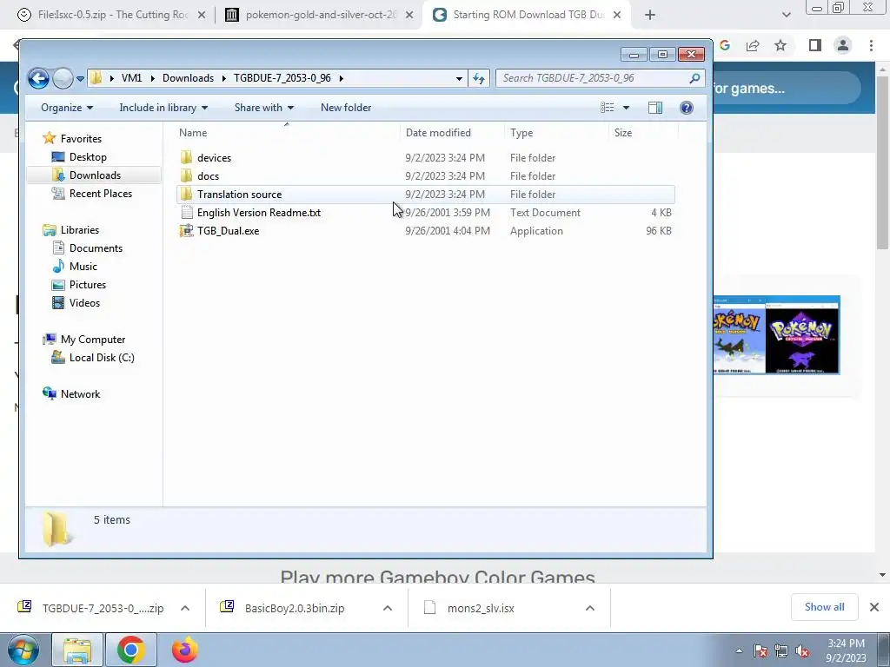
Task: Sort by the Type column header
Action: [556, 133]
